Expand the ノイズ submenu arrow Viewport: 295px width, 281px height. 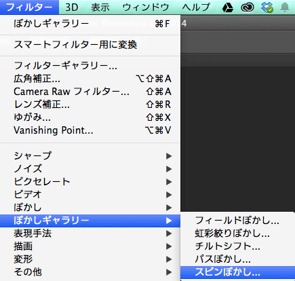tap(169, 169)
